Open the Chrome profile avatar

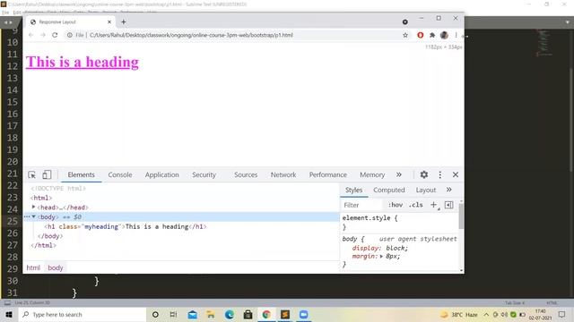coord(444,35)
